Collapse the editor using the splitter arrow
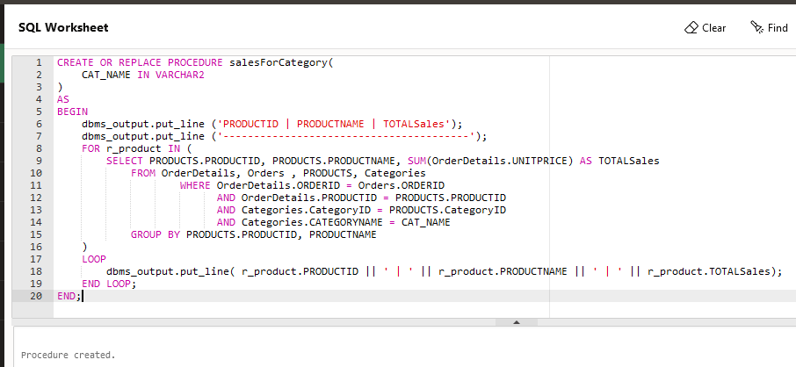This screenshot has height=367, width=796. point(517,322)
